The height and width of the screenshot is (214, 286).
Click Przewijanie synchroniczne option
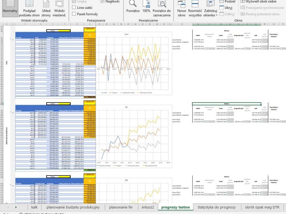tap(262, 8)
